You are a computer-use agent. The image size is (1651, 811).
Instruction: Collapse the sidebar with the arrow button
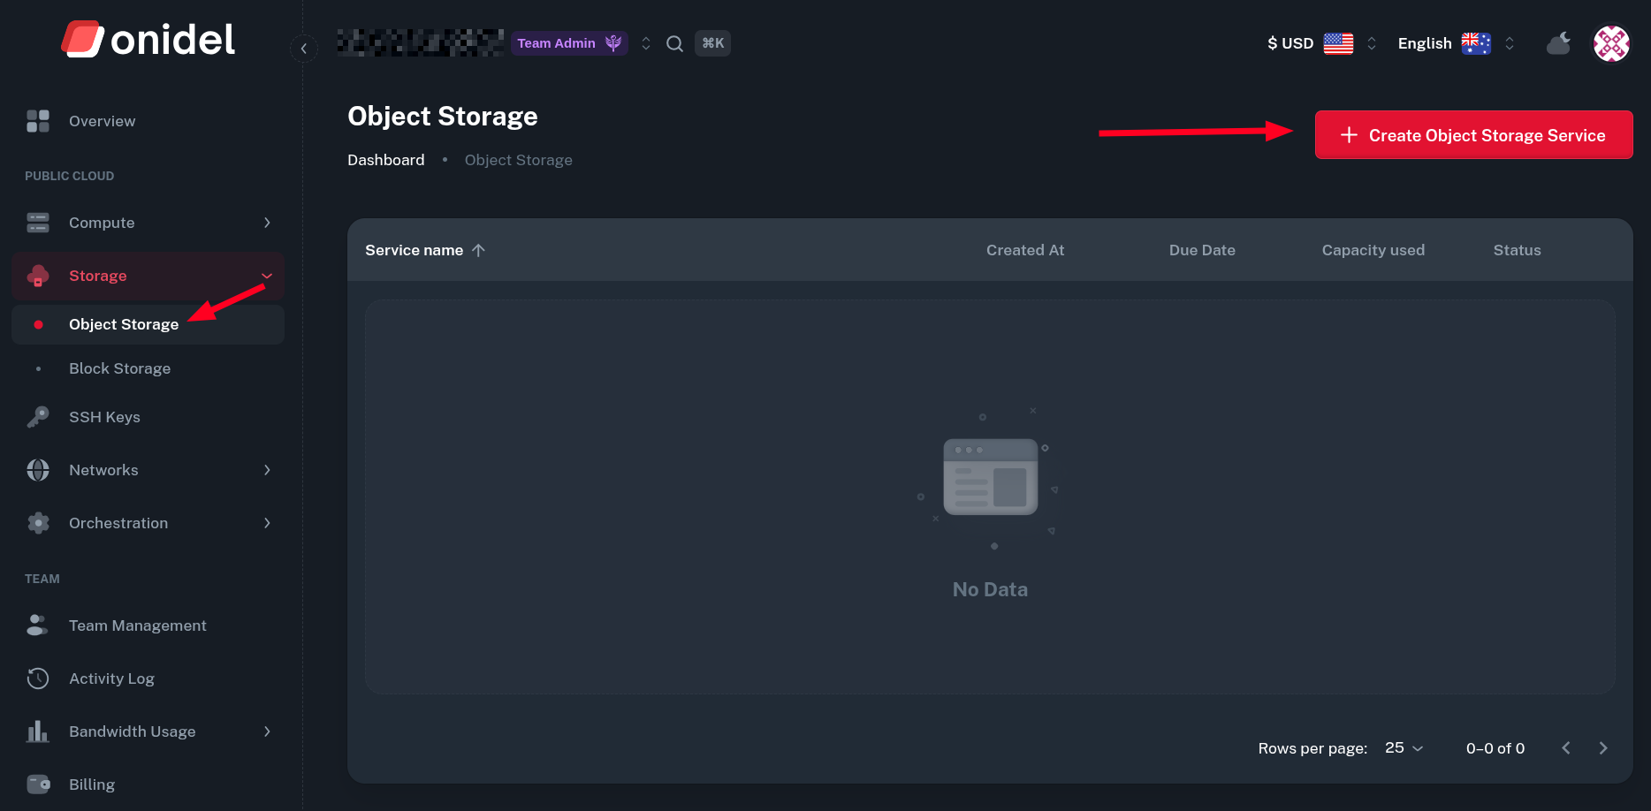click(x=303, y=49)
